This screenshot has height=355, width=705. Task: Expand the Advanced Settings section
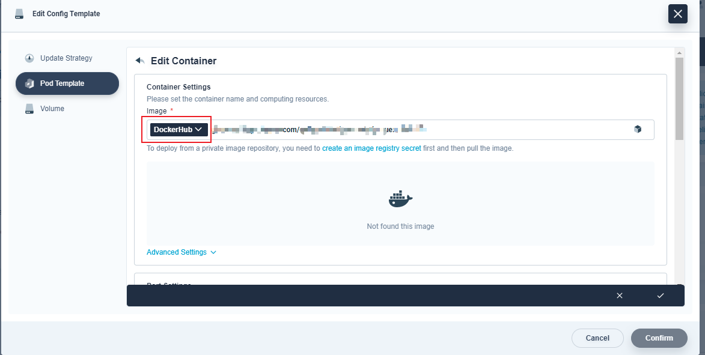pyautogui.click(x=180, y=252)
